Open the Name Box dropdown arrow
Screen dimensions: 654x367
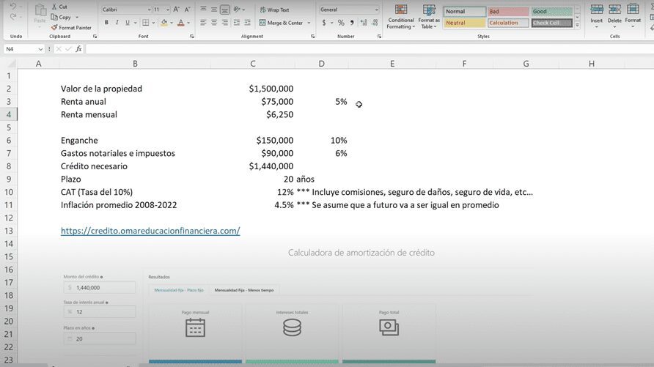point(40,49)
